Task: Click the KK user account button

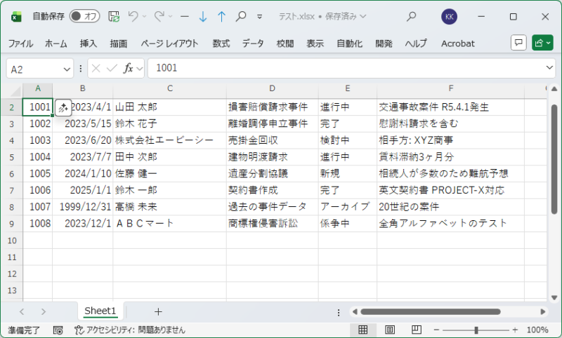Action: coord(450,16)
